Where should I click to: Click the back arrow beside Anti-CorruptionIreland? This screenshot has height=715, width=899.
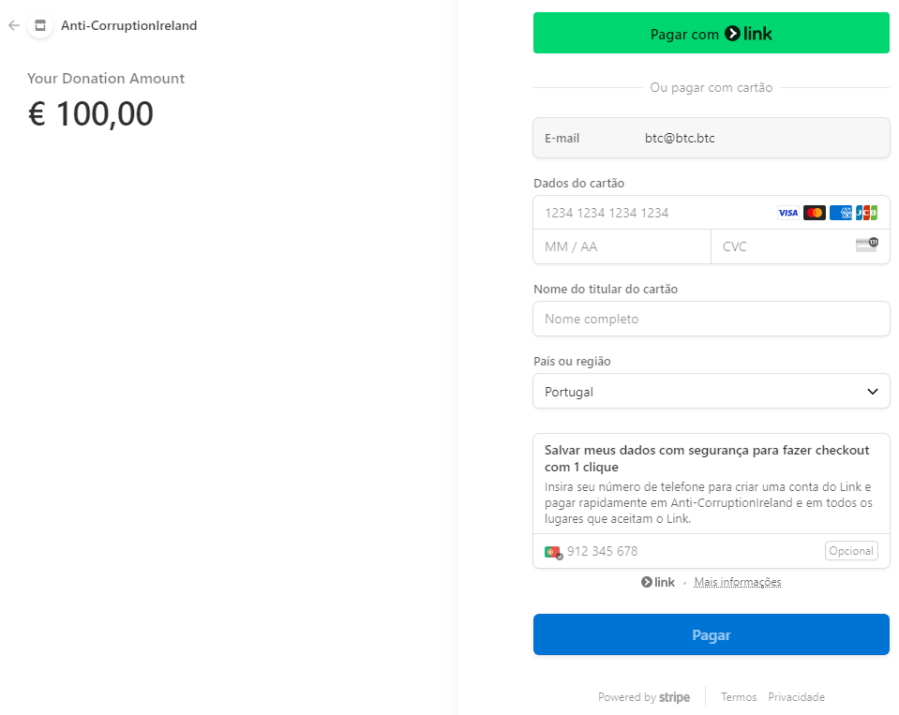click(13, 25)
